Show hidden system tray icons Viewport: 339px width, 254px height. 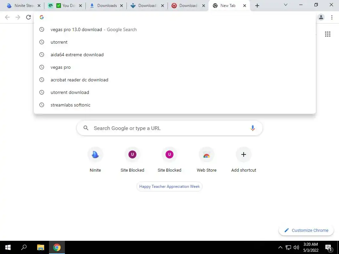click(x=280, y=247)
